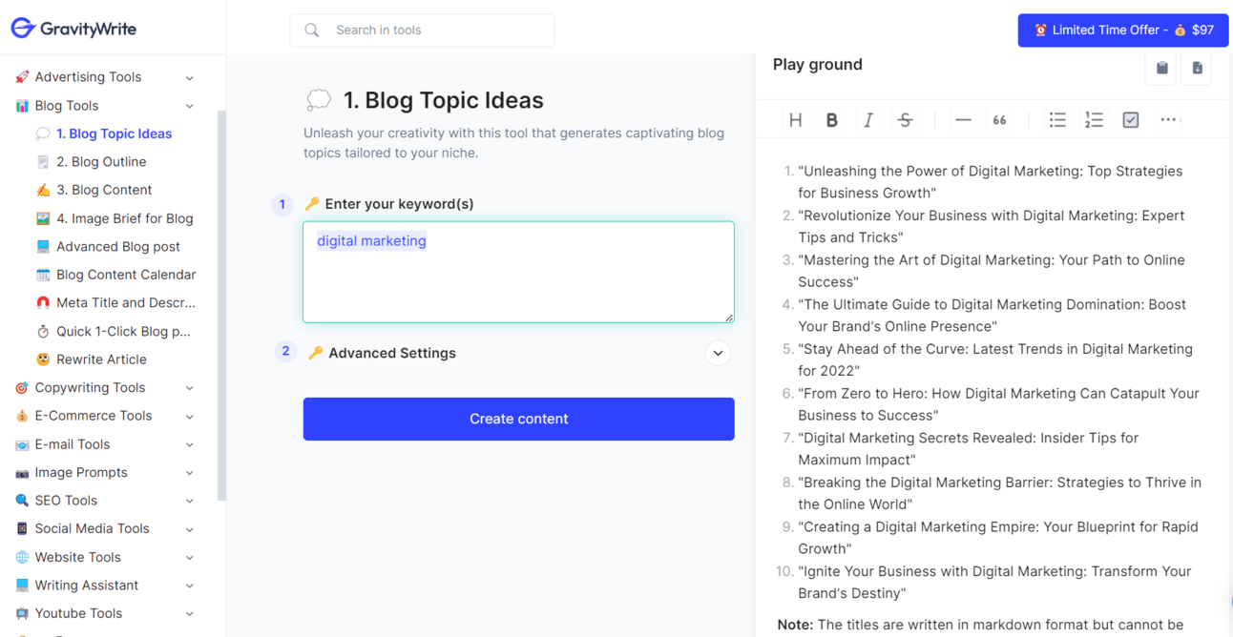Apply heading format in editor toolbar
Screen dimensions: 1233x637
[x=795, y=120]
